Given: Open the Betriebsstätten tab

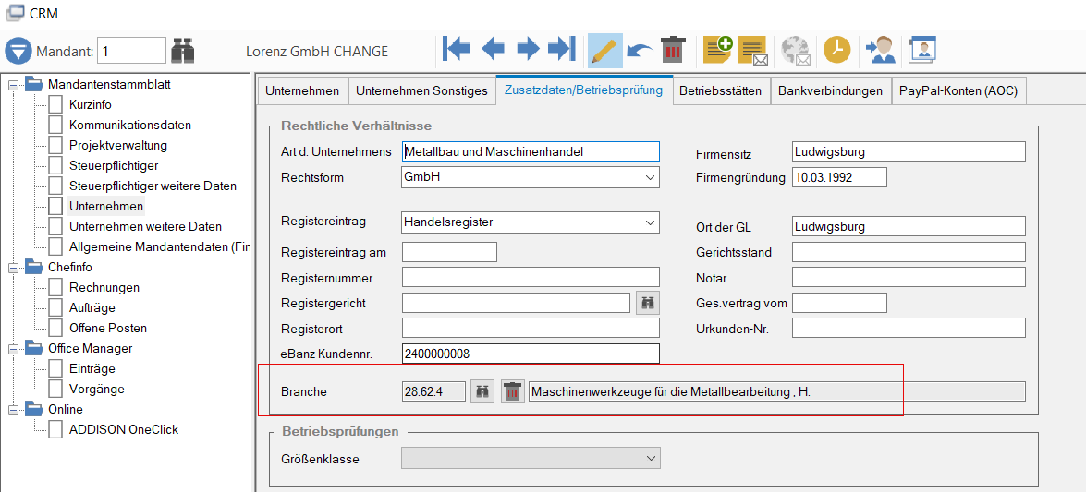Looking at the screenshot, I should pos(720,90).
